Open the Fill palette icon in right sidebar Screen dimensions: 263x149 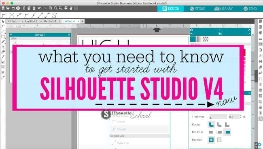coord(261,32)
